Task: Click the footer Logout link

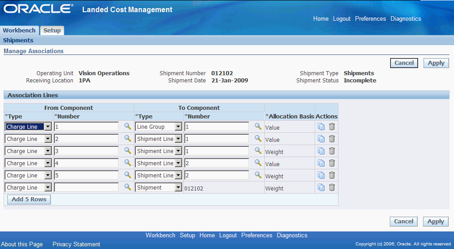Action: point(228,235)
